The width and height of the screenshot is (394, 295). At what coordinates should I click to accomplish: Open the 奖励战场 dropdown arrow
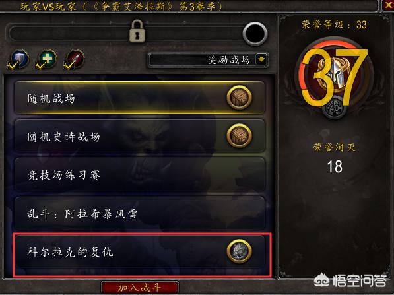[261, 60]
